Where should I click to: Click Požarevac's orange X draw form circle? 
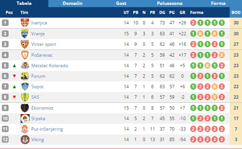[222, 55]
